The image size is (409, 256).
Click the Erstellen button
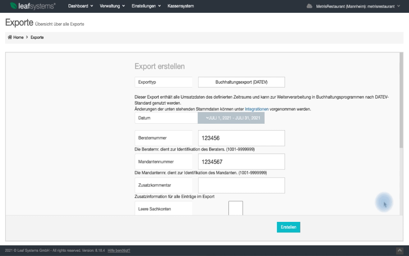click(x=288, y=227)
